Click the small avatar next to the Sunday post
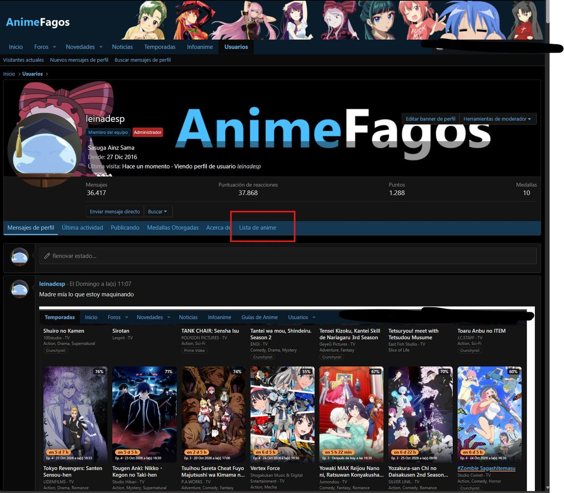 tap(20, 289)
